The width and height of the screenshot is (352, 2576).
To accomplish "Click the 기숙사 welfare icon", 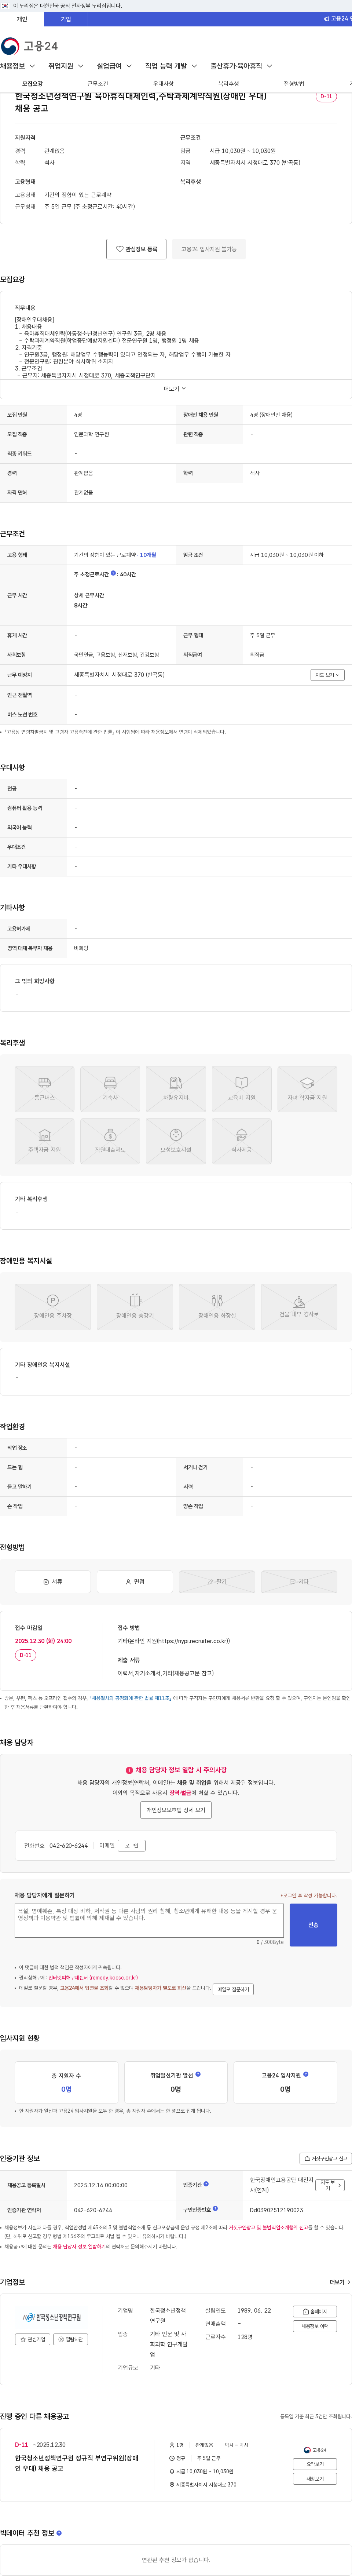I will point(110,1089).
